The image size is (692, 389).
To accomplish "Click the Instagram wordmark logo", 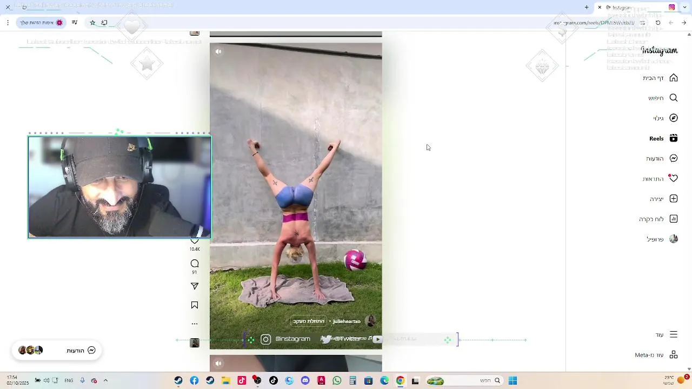I will [x=659, y=50].
